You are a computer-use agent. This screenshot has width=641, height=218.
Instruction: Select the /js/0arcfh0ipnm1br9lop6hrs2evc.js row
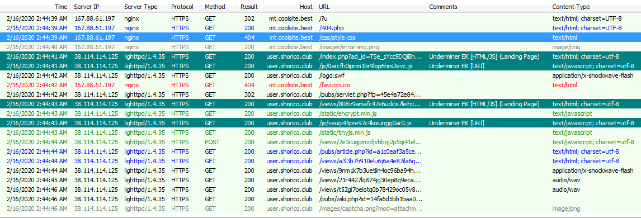[x=320, y=66]
